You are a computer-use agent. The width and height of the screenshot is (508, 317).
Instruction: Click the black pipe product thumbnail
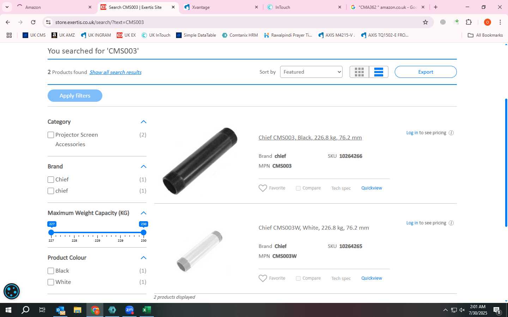[x=200, y=161]
